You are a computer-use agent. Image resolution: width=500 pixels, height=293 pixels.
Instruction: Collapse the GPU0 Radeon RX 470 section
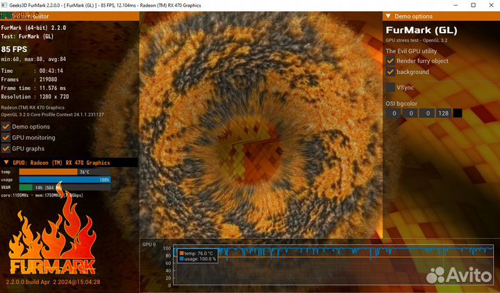tap(6, 163)
